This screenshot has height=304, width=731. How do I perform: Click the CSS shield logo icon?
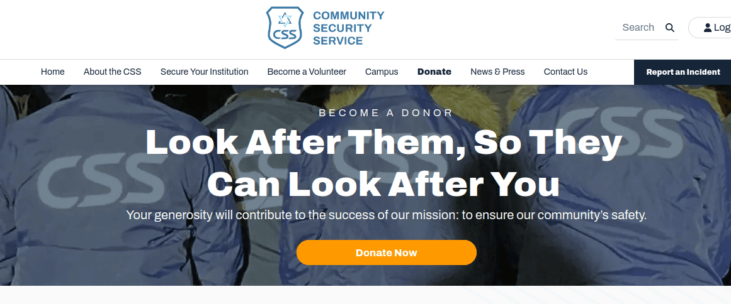(285, 28)
